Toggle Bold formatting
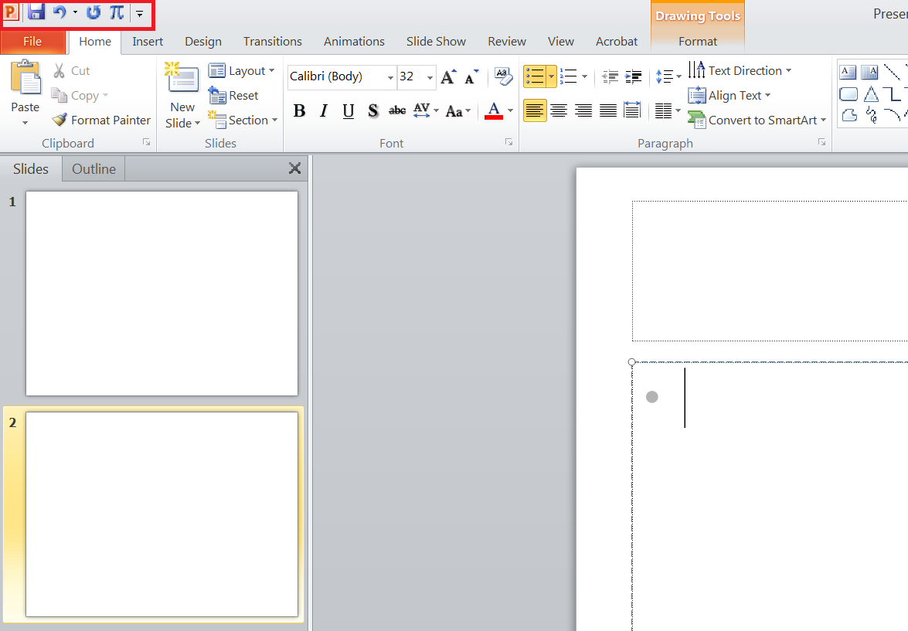The width and height of the screenshot is (908, 631). [x=299, y=110]
